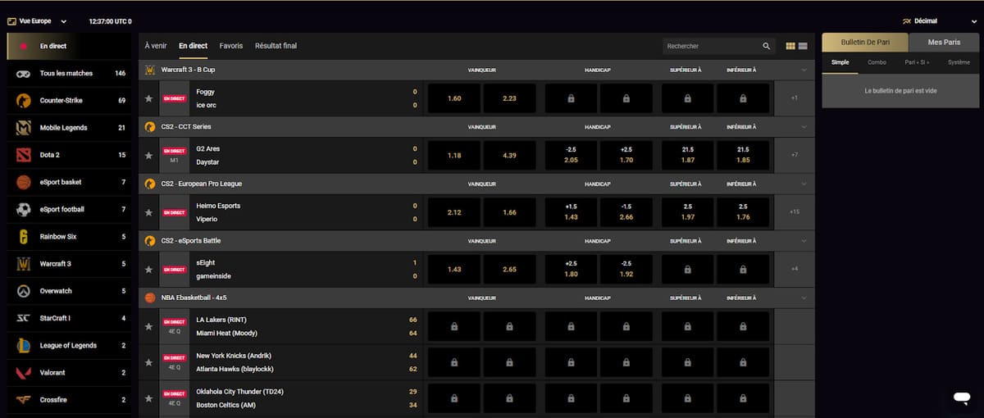The width and height of the screenshot is (984, 418).
Task: Pick Supérieur à 21.5 at 1.87
Action: (x=687, y=155)
